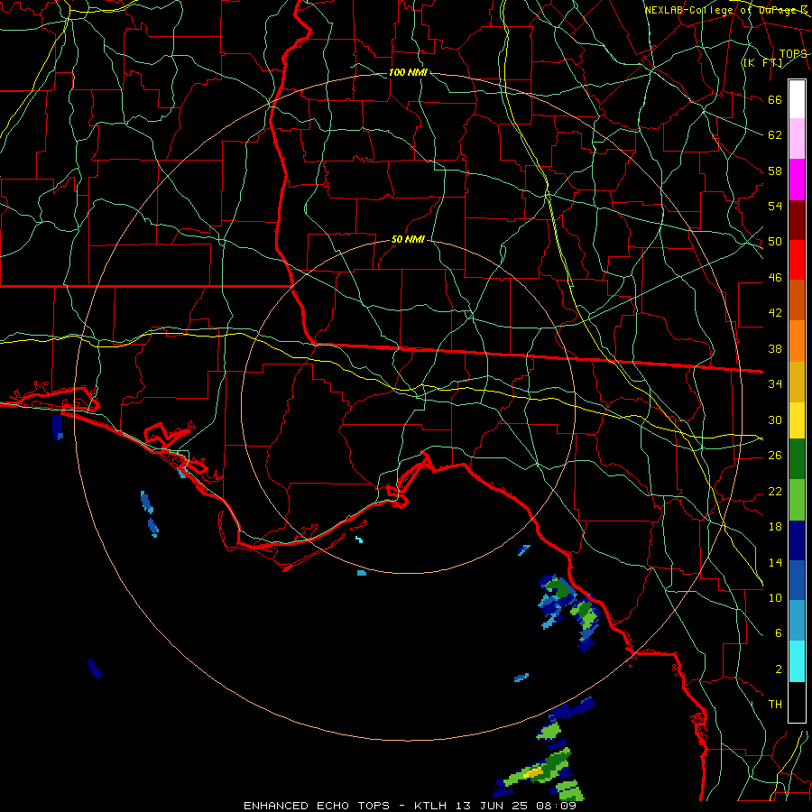
Task: Click the Enhanced Echo Tops KTLH caption
Action: [410, 806]
